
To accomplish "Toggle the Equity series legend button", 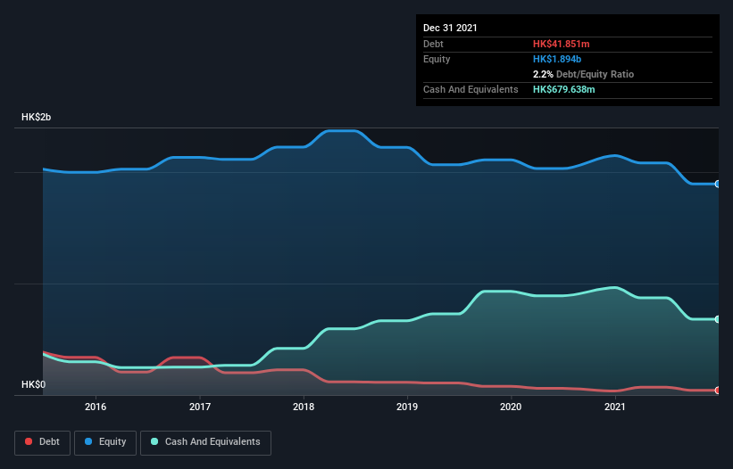I will [x=105, y=442].
